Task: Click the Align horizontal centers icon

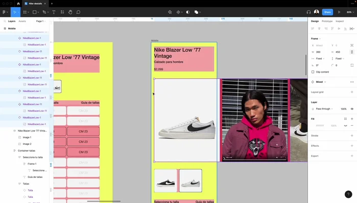Action: click(319, 29)
